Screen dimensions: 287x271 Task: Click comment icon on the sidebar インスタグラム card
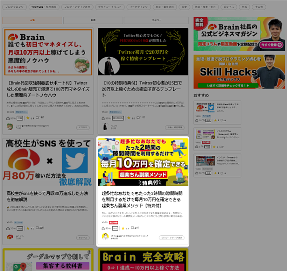click(220, 147)
